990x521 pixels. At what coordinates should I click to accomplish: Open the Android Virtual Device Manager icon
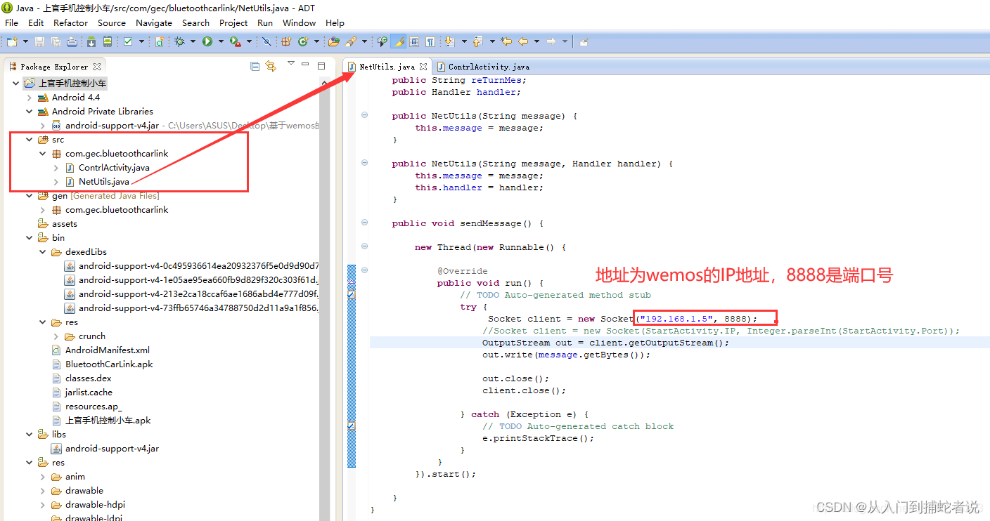point(108,41)
